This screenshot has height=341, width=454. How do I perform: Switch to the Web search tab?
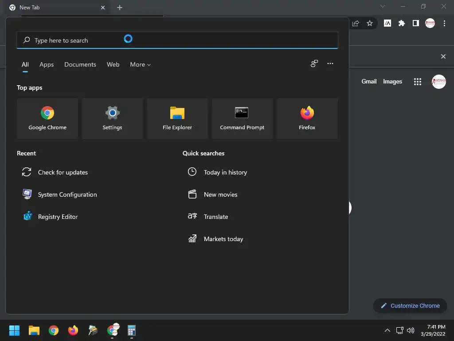click(113, 65)
